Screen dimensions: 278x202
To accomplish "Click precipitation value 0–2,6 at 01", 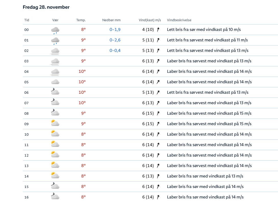I will click(x=115, y=40).
